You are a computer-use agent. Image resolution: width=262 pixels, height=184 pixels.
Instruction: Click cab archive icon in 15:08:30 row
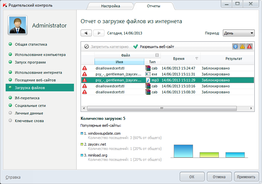(x=148, y=92)
